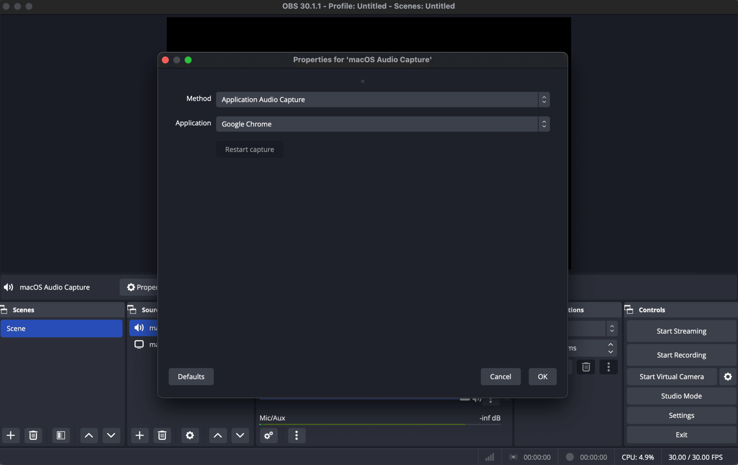Click Scenes panel dock icon
Viewport: 738px width, 465px height.
pyautogui.click(x=4, y=309)
